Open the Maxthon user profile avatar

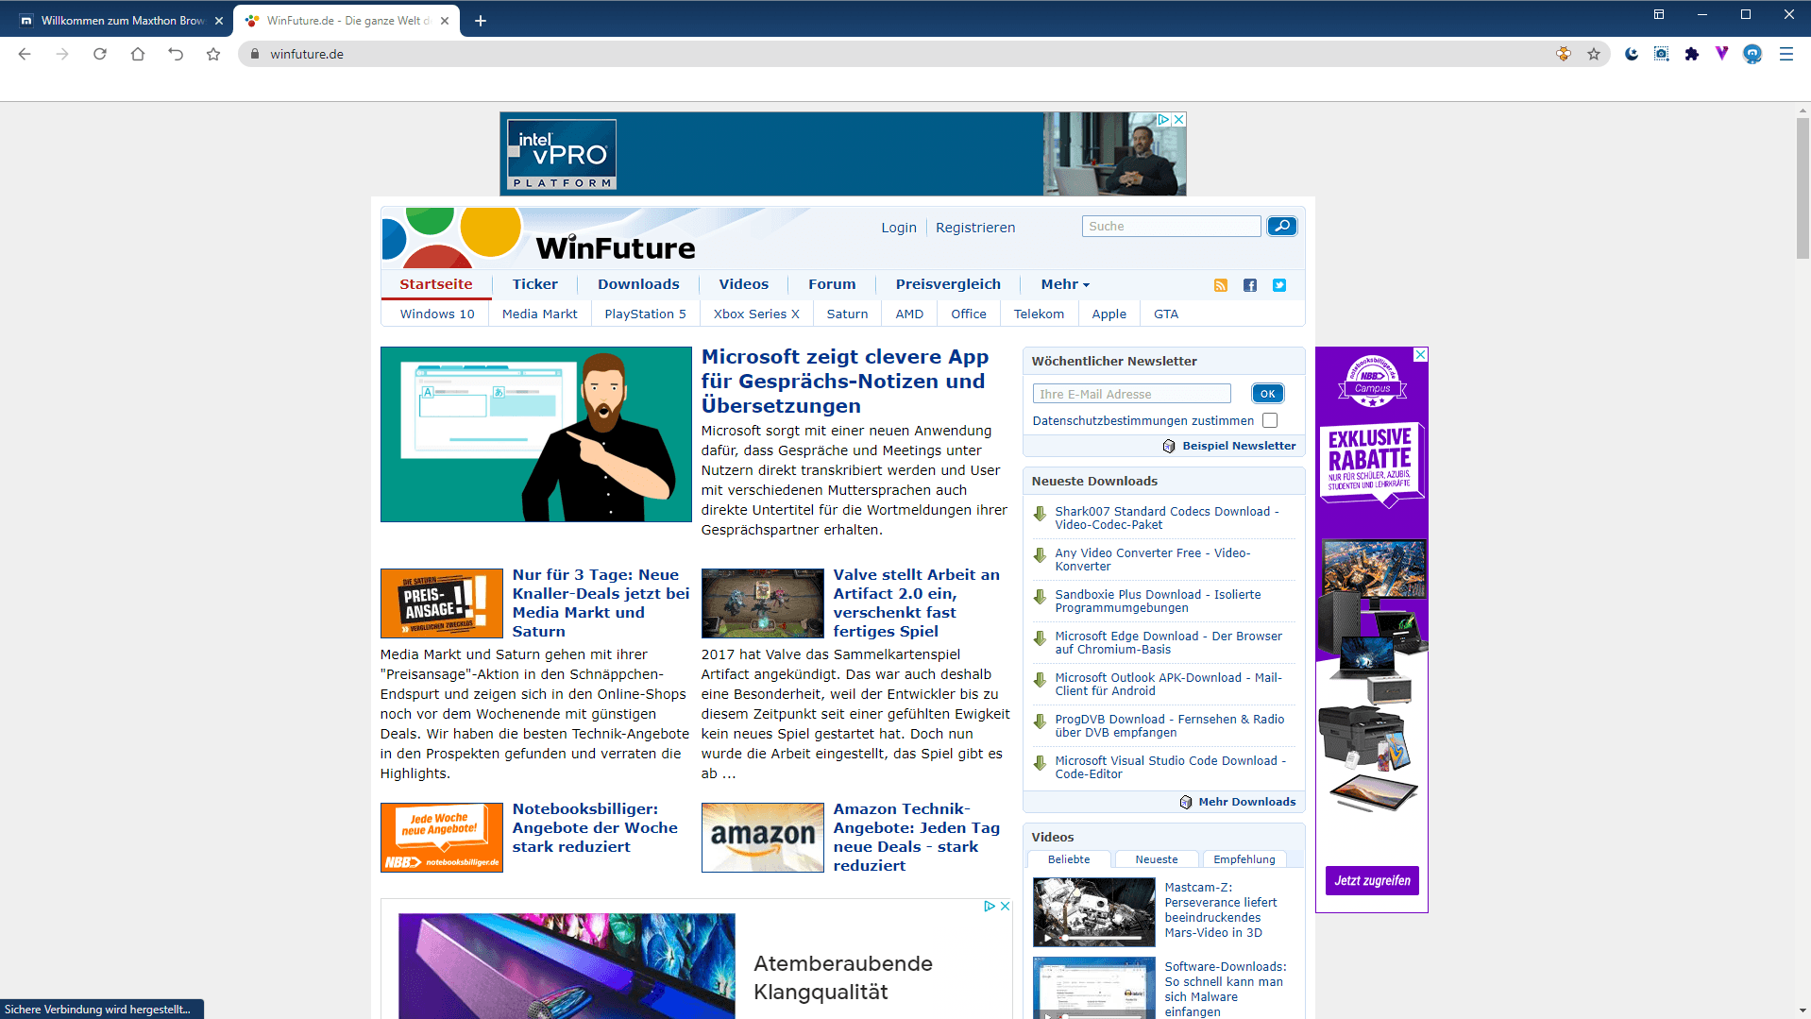1752,54
